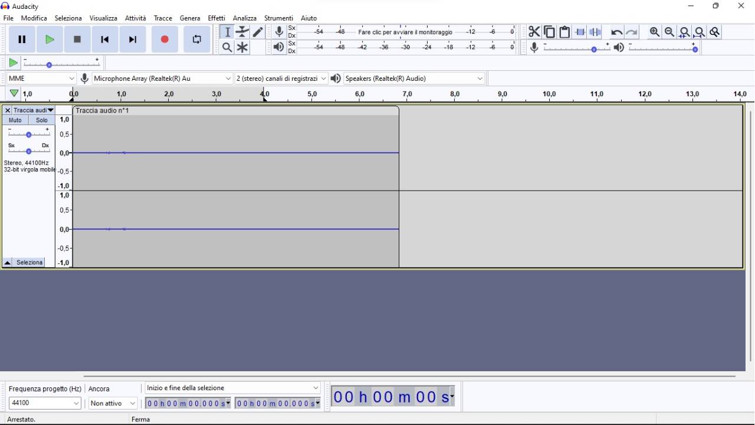Viewport: 755px width, 425px height.
Task: Open the recording channels dropdown
Action: pos(281,78)
